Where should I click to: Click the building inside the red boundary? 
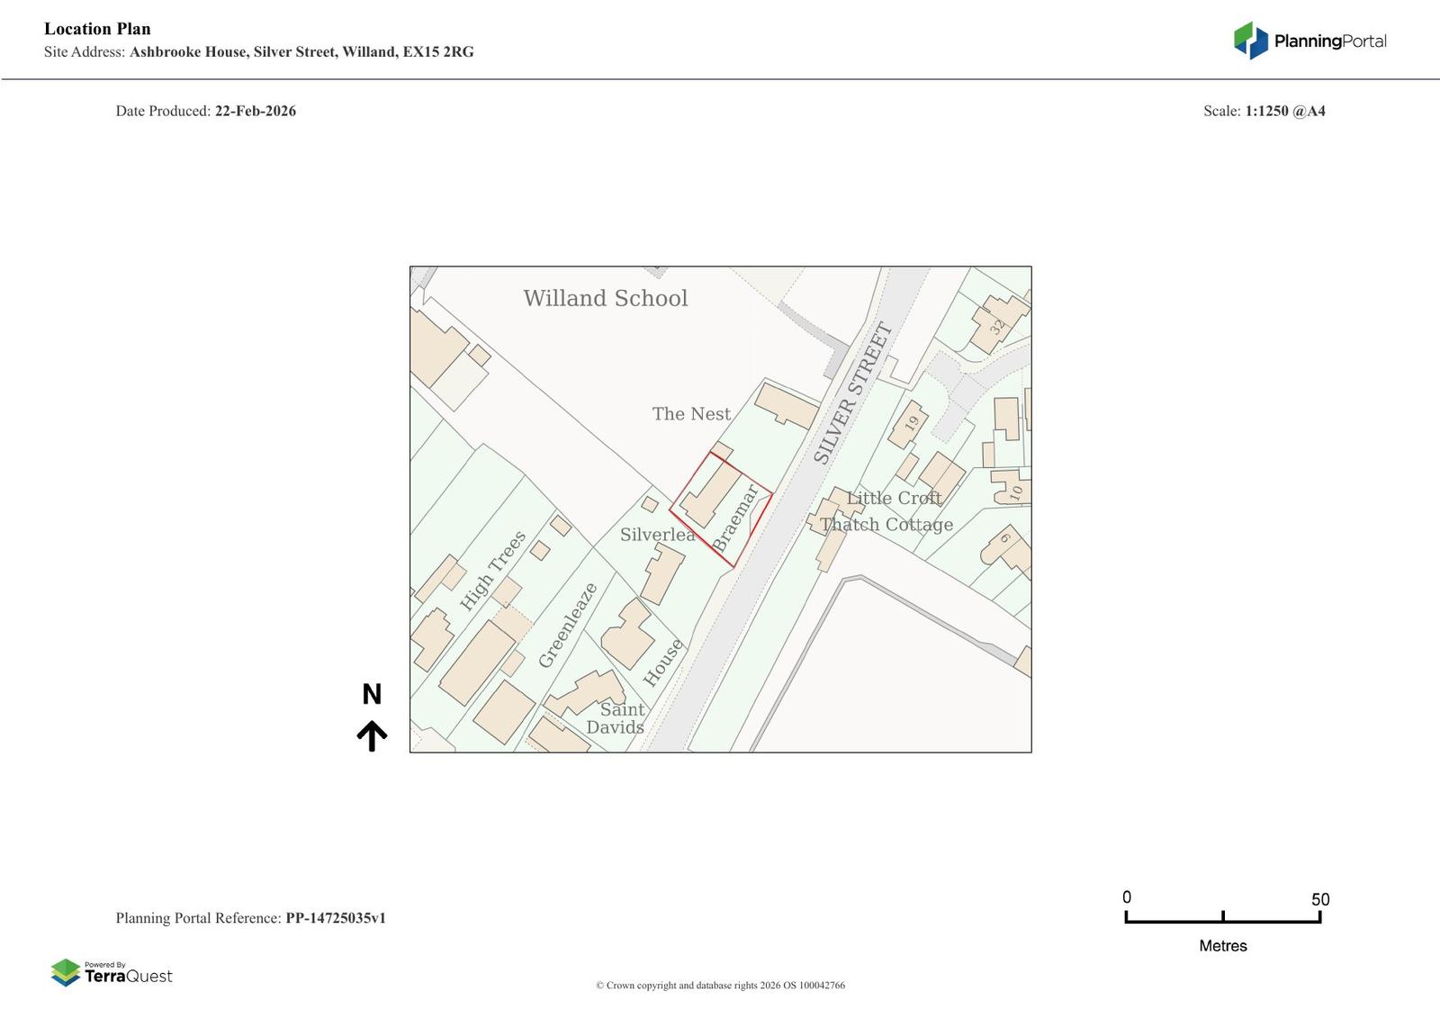709,495
